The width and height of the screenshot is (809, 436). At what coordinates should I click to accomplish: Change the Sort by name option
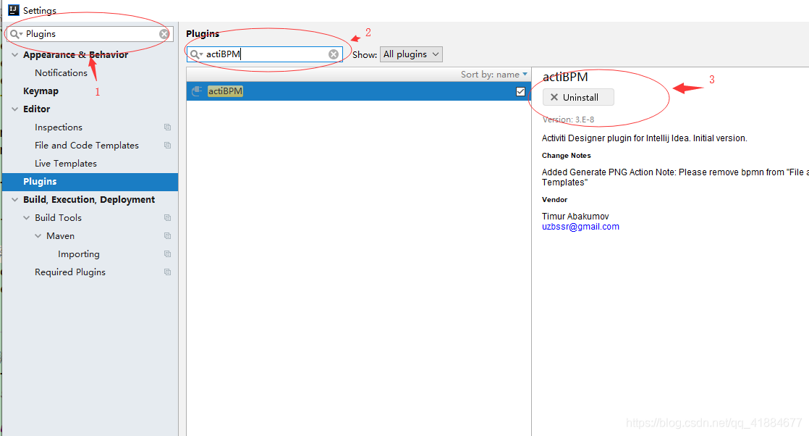coord(494,75)
